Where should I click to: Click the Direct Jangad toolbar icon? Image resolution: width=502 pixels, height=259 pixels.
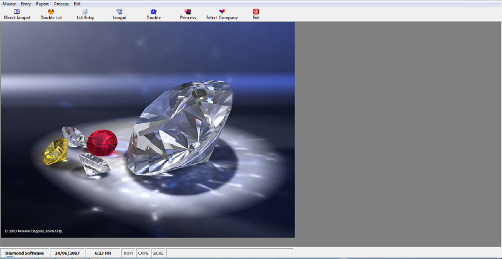pyautogui.click(x=17, y=14)
